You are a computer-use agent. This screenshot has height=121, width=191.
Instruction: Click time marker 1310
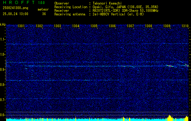pos(185,26)
